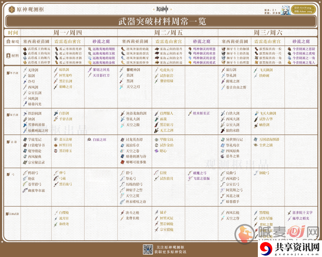Click the bow icon beside 阿莫斯之弓

[223, 190]
